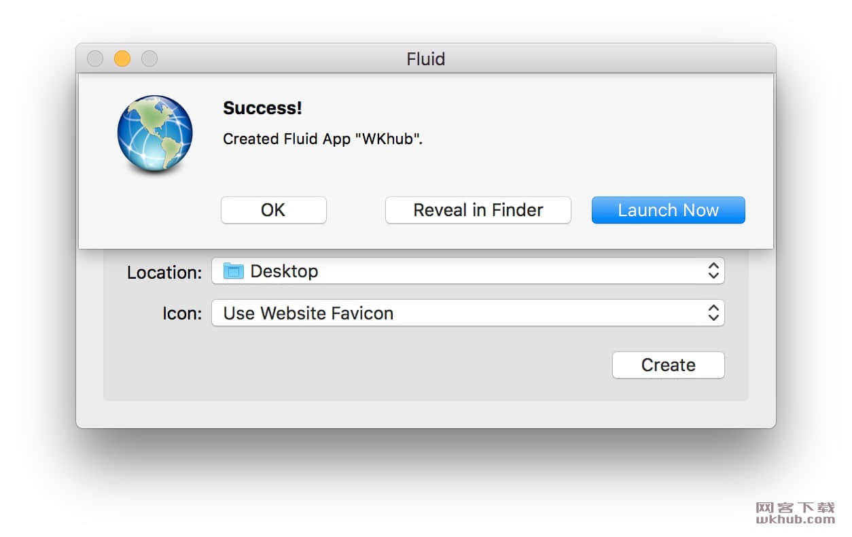
Task: Click the Fluid window title text
Action: click(x=426, y=59)
